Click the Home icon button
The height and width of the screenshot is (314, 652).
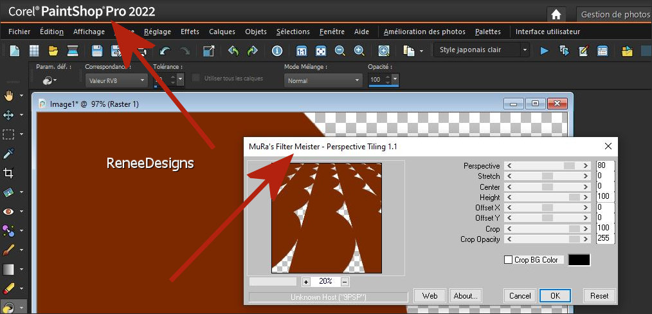(x=556, y=15)
